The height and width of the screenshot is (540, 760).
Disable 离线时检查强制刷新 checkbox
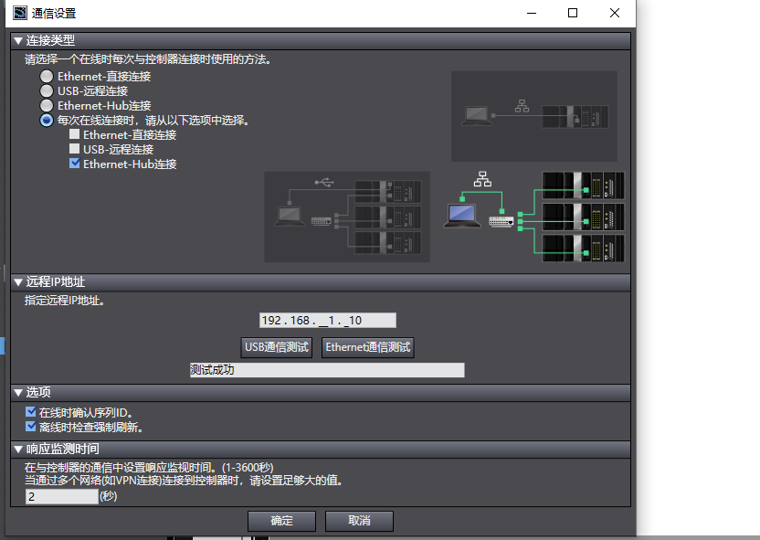[x=31, y=427]
